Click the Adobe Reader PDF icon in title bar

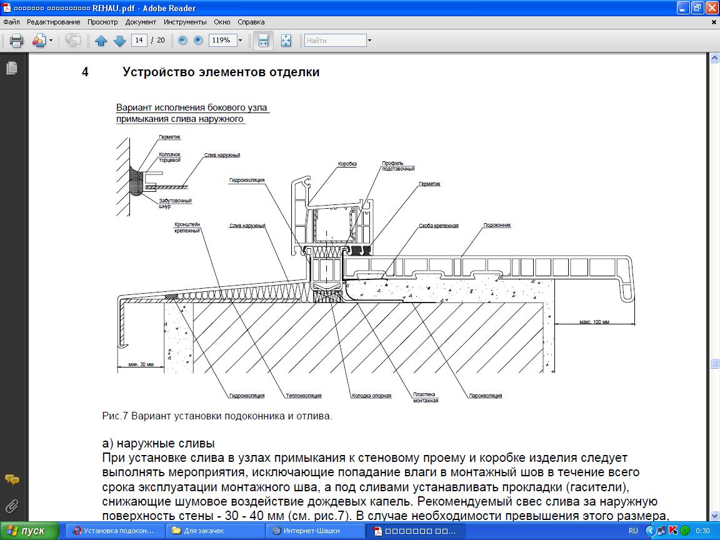[x=6, y=7]
